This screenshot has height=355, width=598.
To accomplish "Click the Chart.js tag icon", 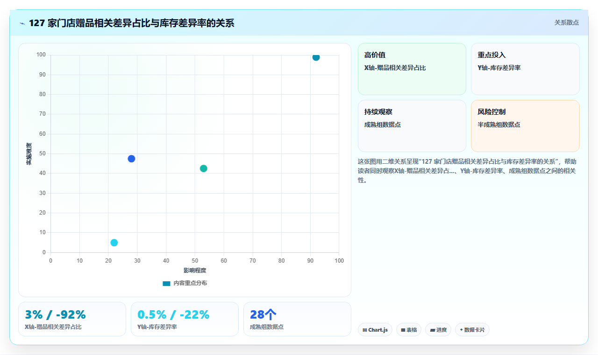I will pos(365,330).
